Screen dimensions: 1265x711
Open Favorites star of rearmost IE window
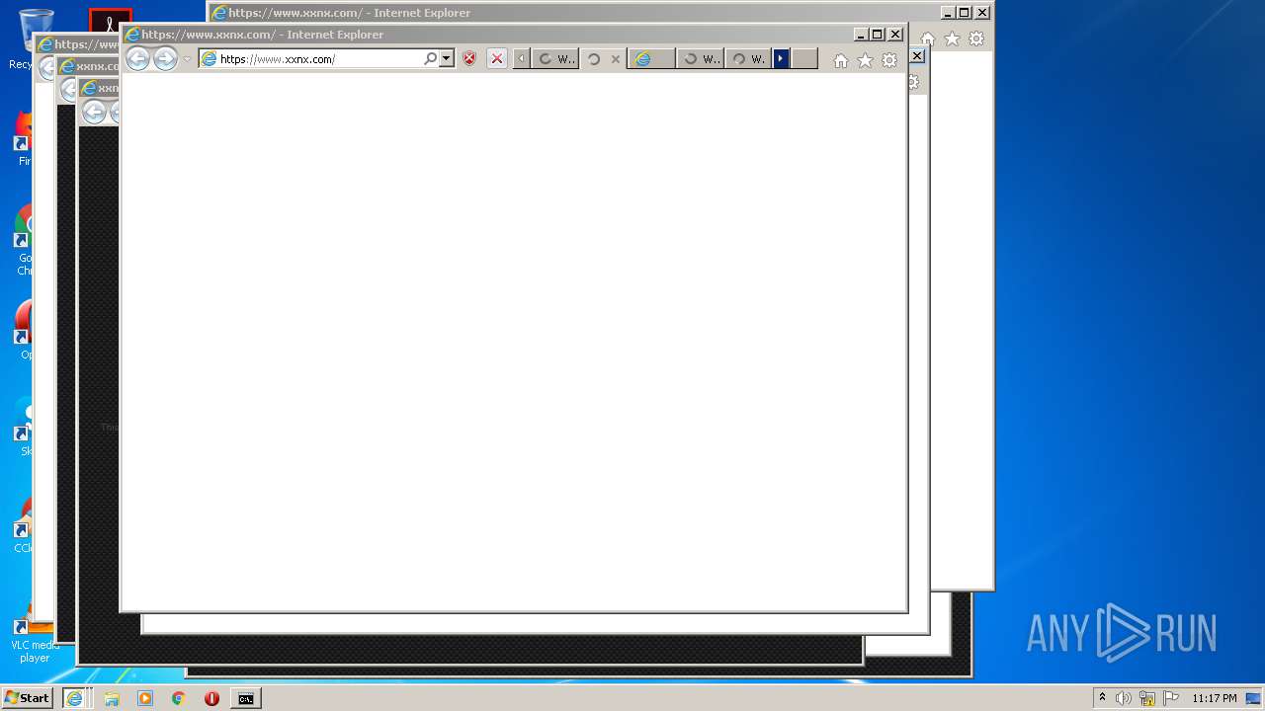(x=952, y=39)
